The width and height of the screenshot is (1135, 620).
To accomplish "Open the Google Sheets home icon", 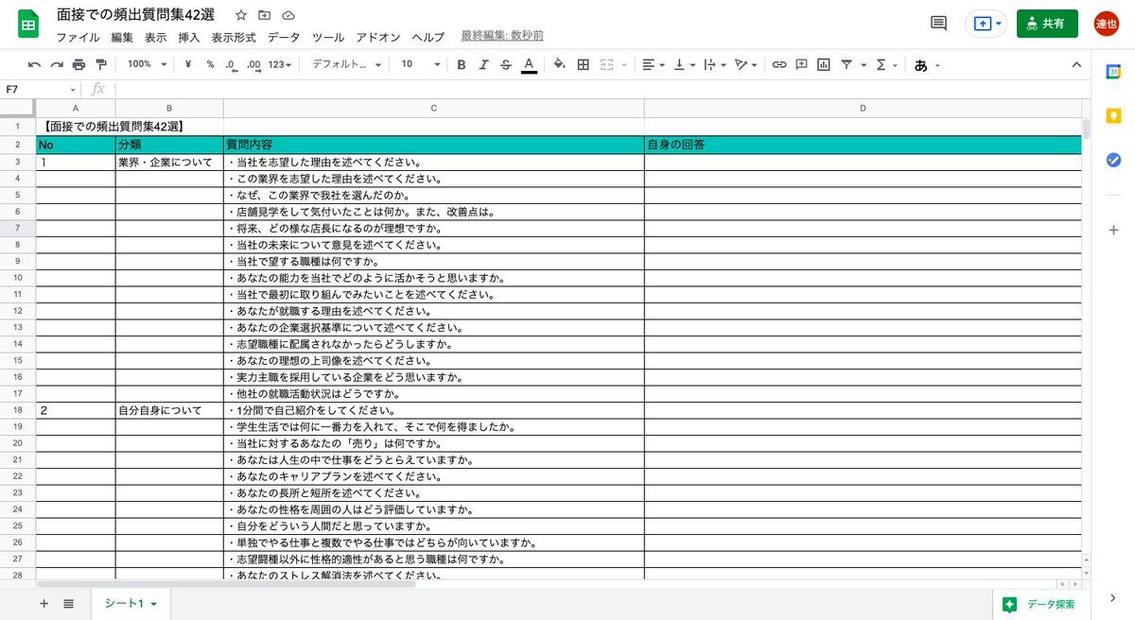I will pyautogui.click(x=28, y=24).
